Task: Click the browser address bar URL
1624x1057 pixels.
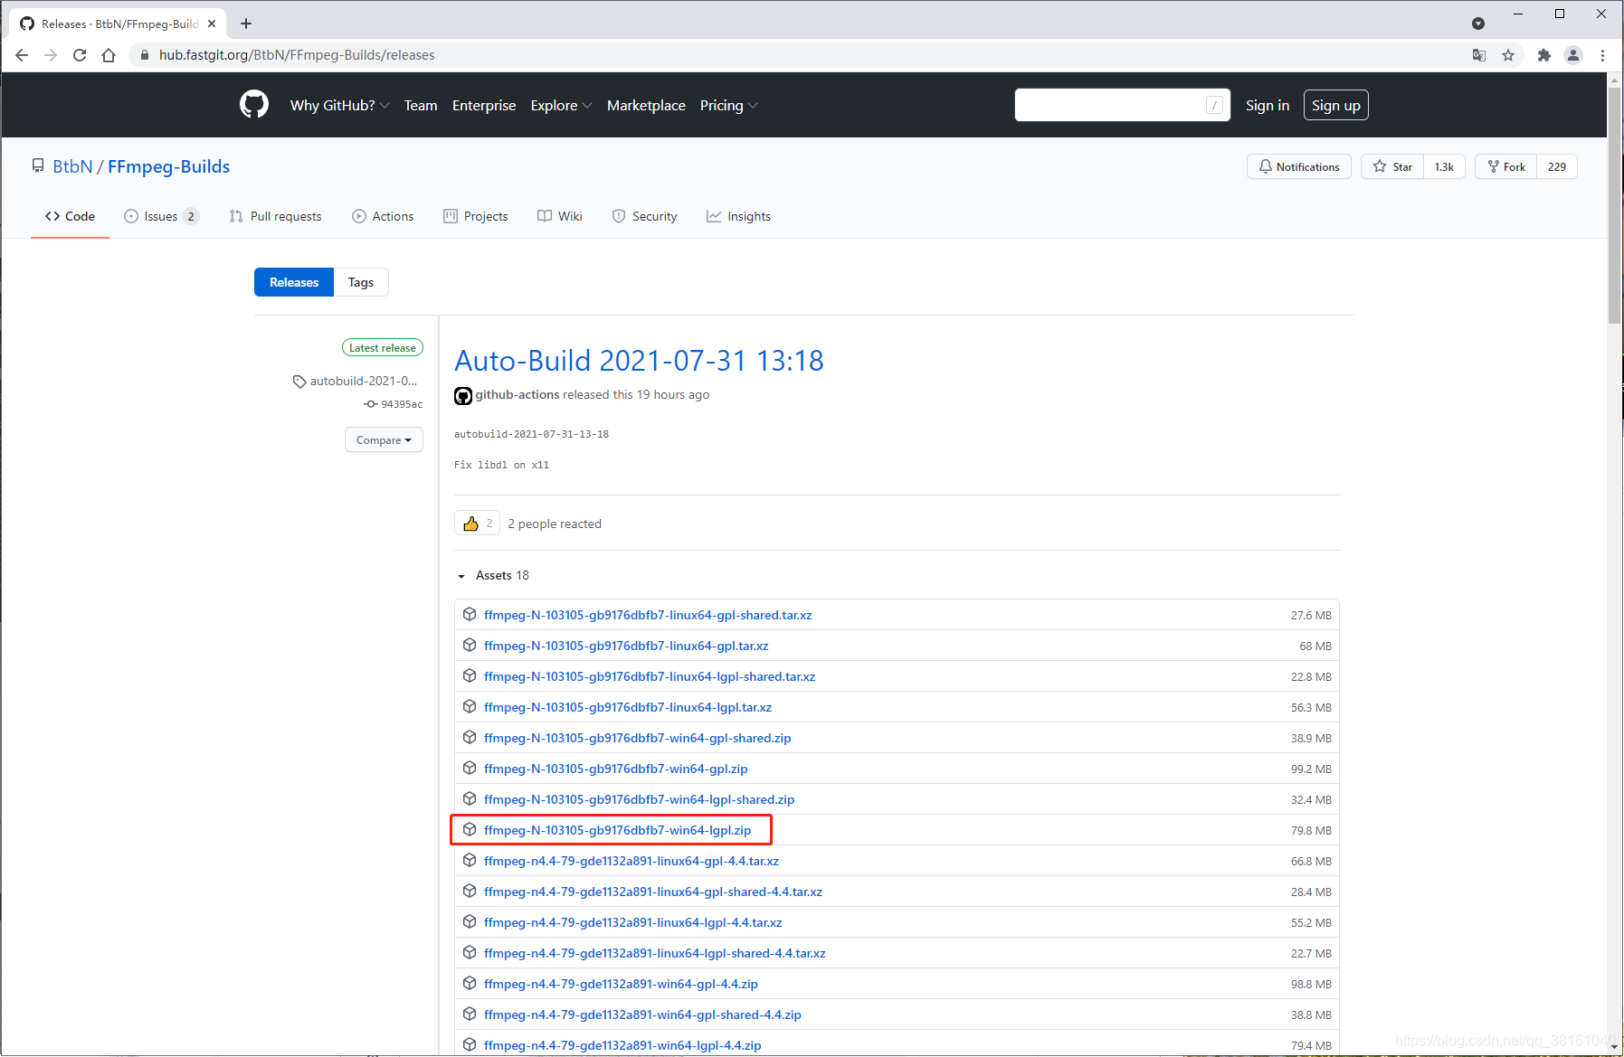Action: (297, 55)
